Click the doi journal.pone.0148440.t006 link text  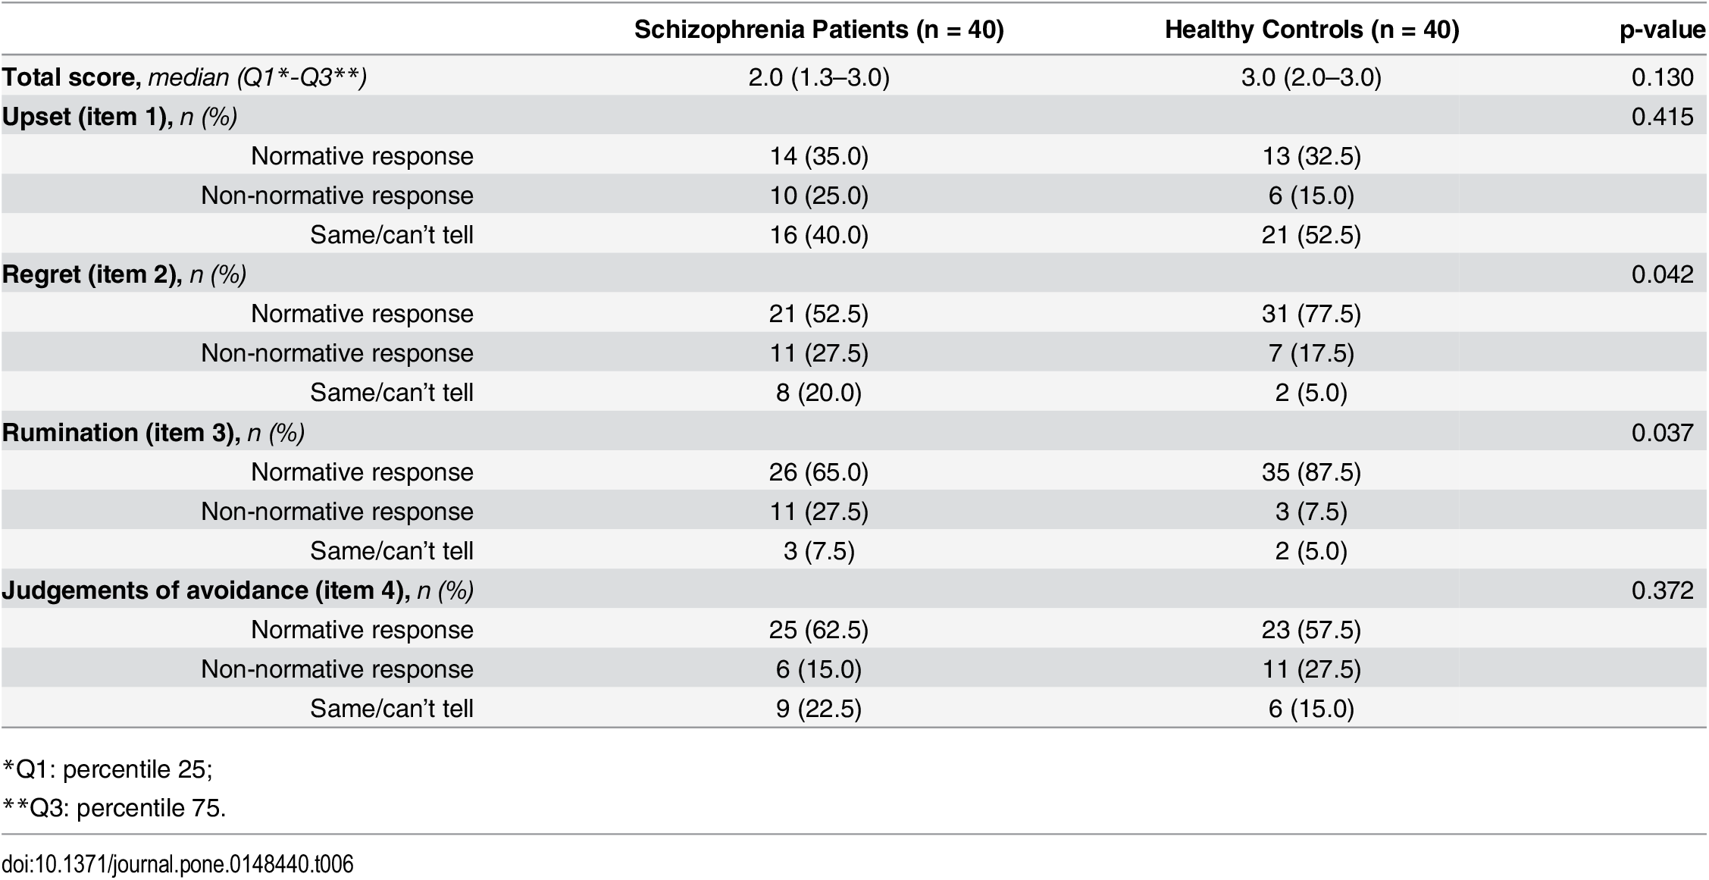click(177, 864)
